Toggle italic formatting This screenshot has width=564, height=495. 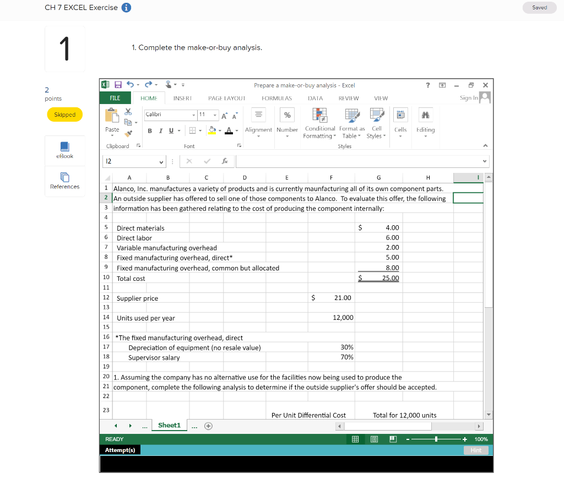[x=161, y=130]
